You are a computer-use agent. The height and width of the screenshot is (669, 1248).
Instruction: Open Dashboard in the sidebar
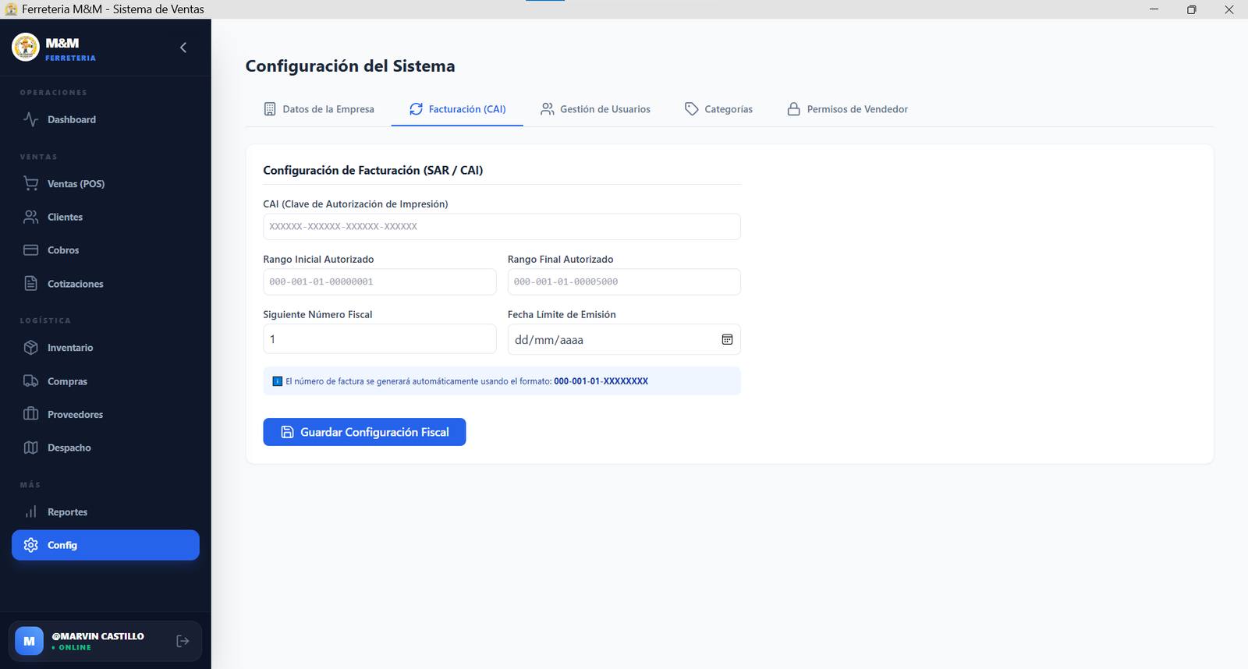point(105,119)
